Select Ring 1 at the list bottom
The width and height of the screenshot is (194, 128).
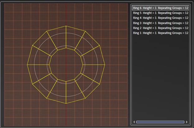pos(160,33)
